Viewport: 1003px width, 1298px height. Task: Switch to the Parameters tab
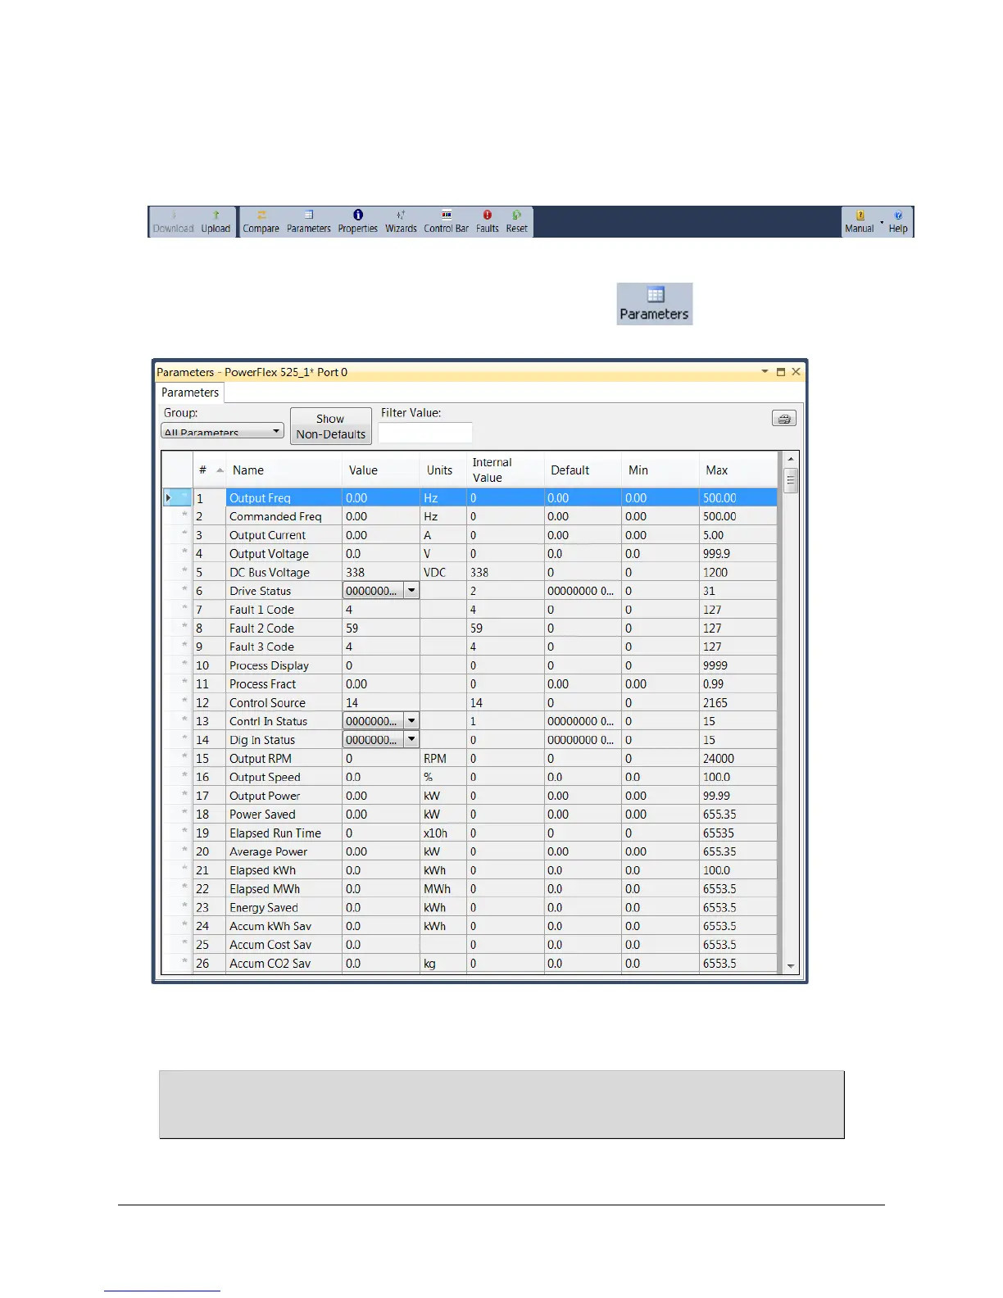coord(190,393)
